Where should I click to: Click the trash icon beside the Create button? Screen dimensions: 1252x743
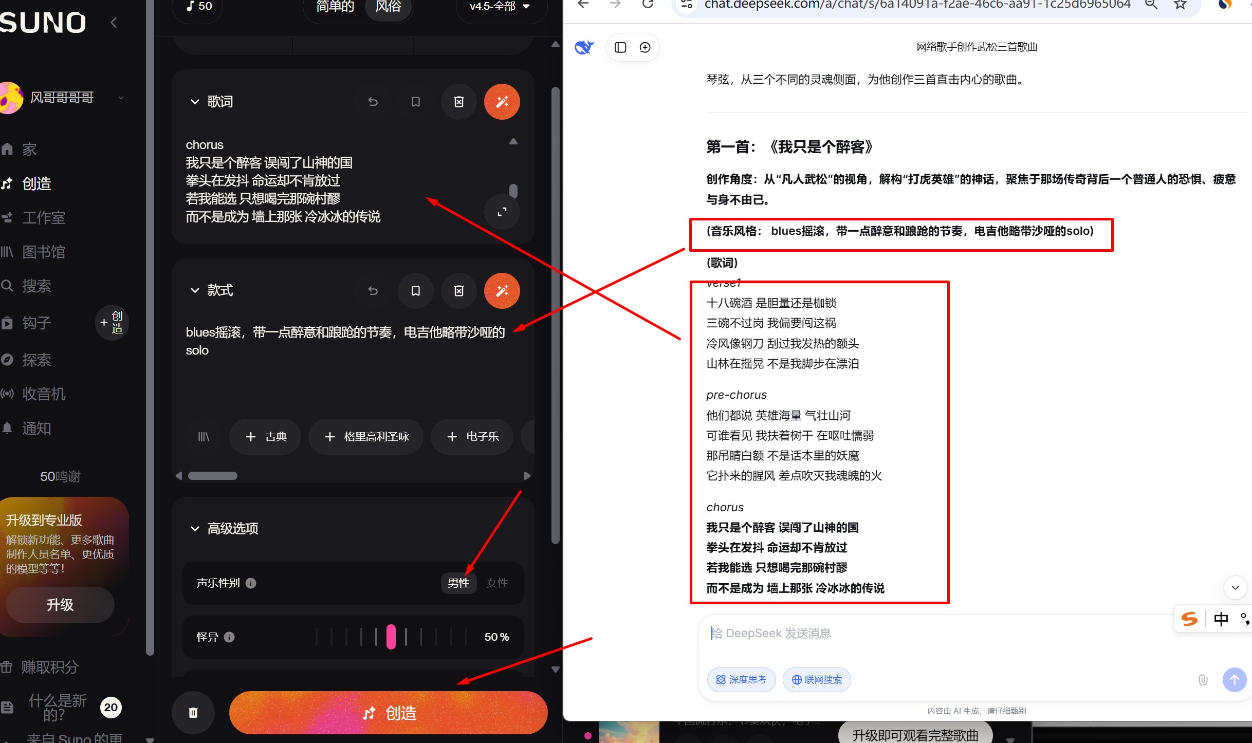pyautogui.click(x=193, y=713)
